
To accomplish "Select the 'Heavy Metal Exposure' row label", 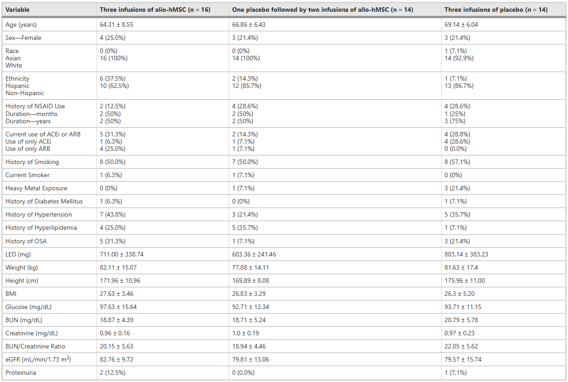I will tap(36, 188).
